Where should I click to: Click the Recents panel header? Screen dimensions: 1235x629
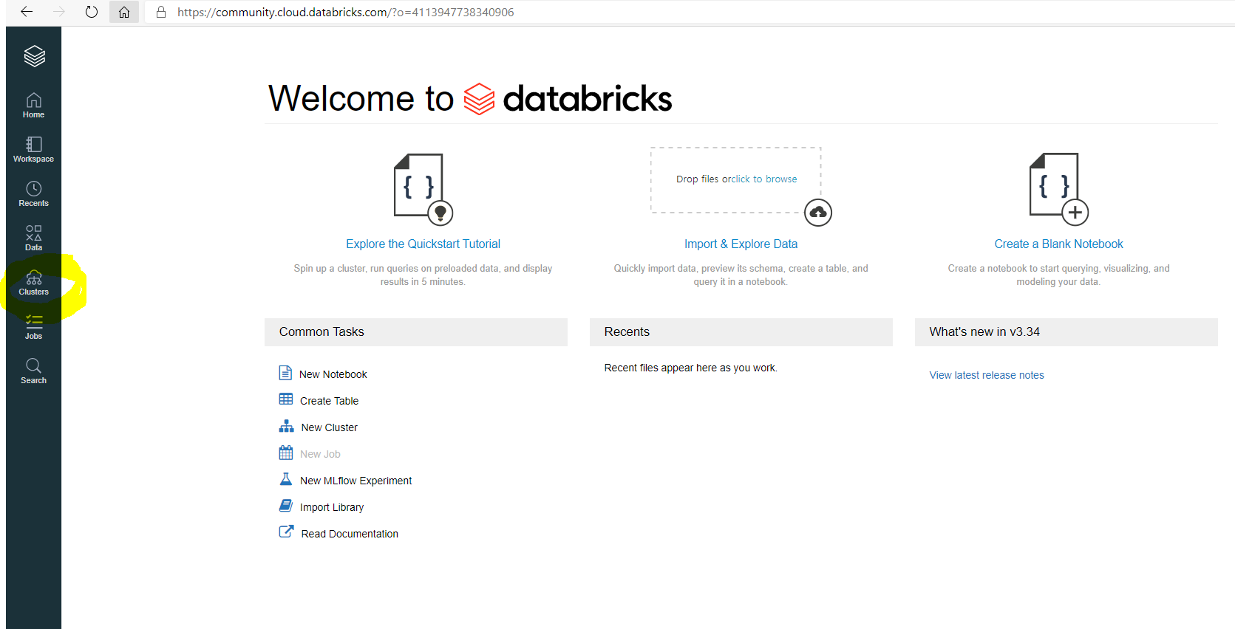point(741,332)
